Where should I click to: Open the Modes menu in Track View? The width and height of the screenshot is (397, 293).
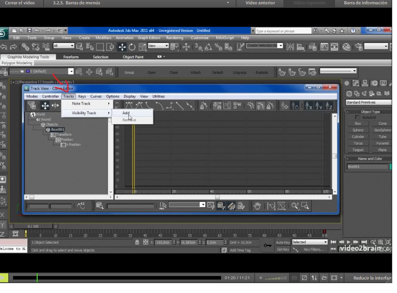pyautogui.click(x=32, y=96)
